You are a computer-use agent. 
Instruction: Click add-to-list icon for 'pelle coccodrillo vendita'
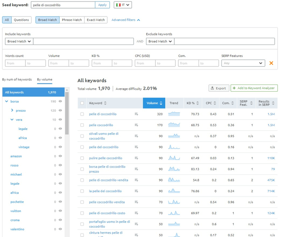pos(136,202)
